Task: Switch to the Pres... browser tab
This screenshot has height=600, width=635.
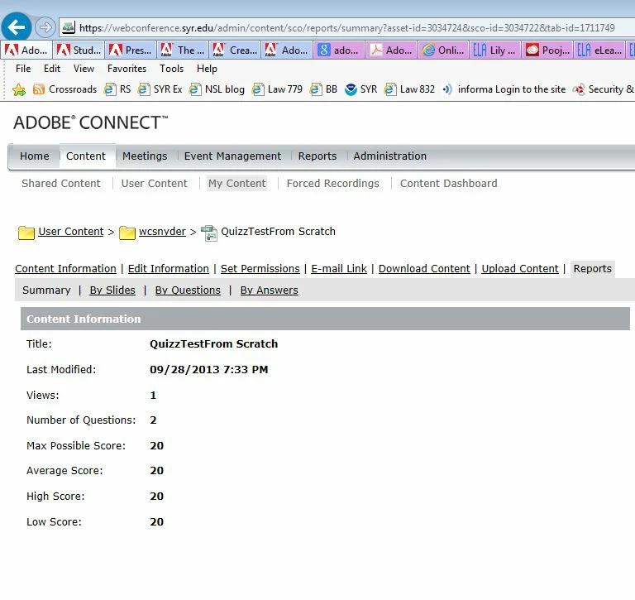Action: pos(131,50)
